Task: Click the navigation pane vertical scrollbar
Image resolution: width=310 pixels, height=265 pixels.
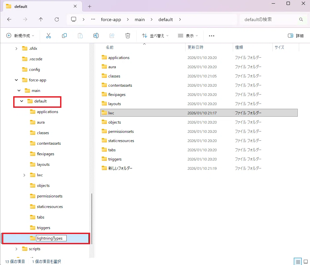Action: pyautogui.click(x=92, y=219)
